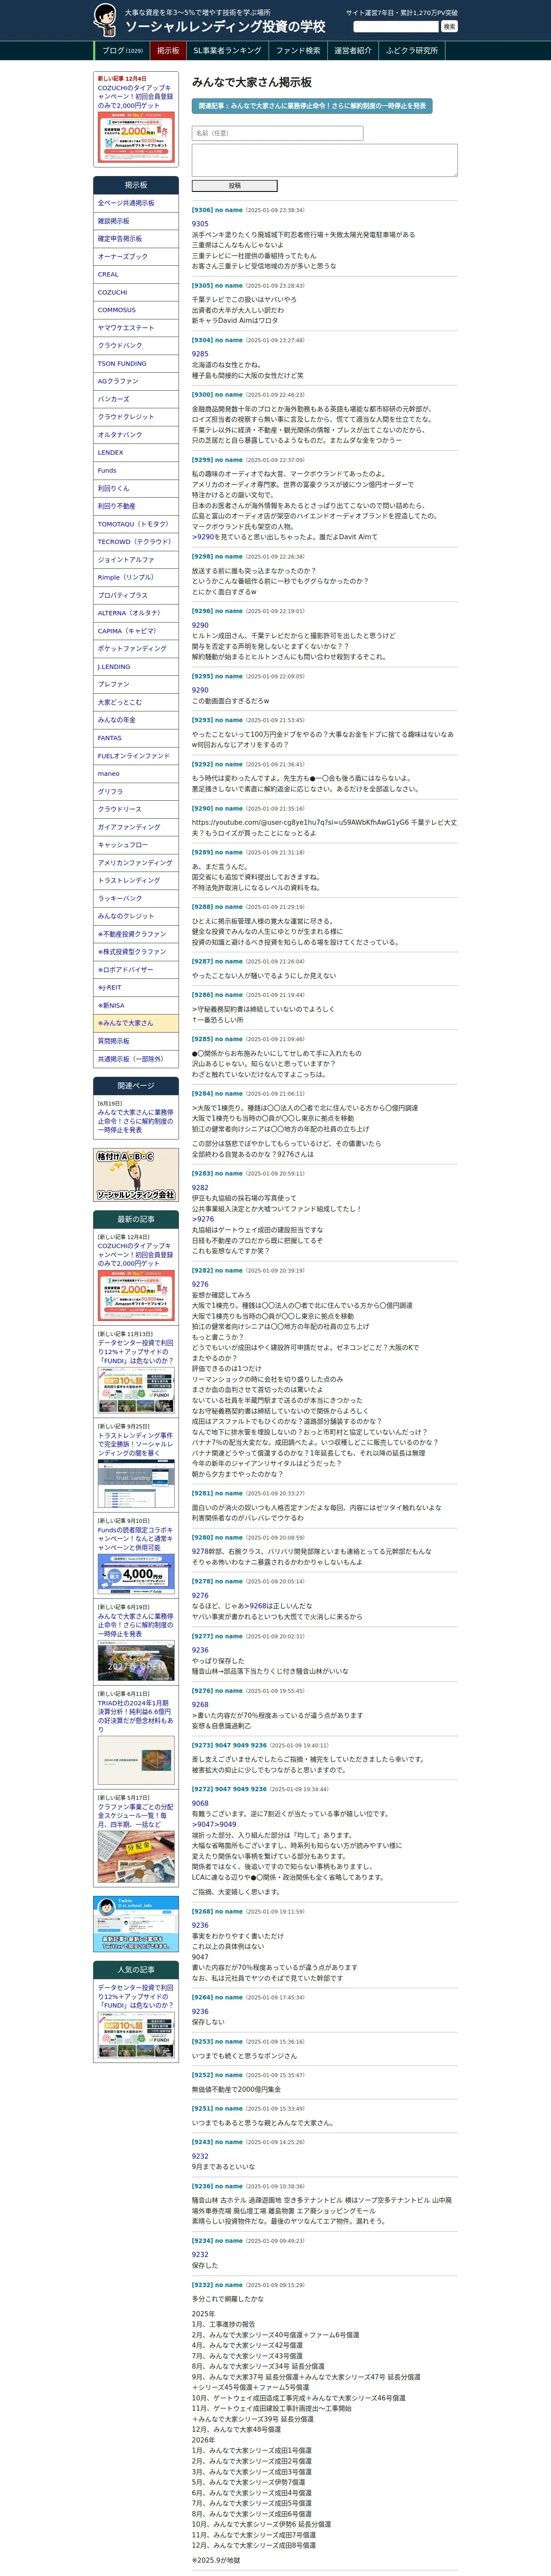The image size is (551, 2576).
Task: Open オルタナバンク board link
Action: coord(136,435)
